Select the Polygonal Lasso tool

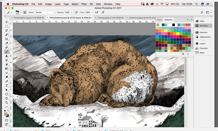click(x=7, y=31)
